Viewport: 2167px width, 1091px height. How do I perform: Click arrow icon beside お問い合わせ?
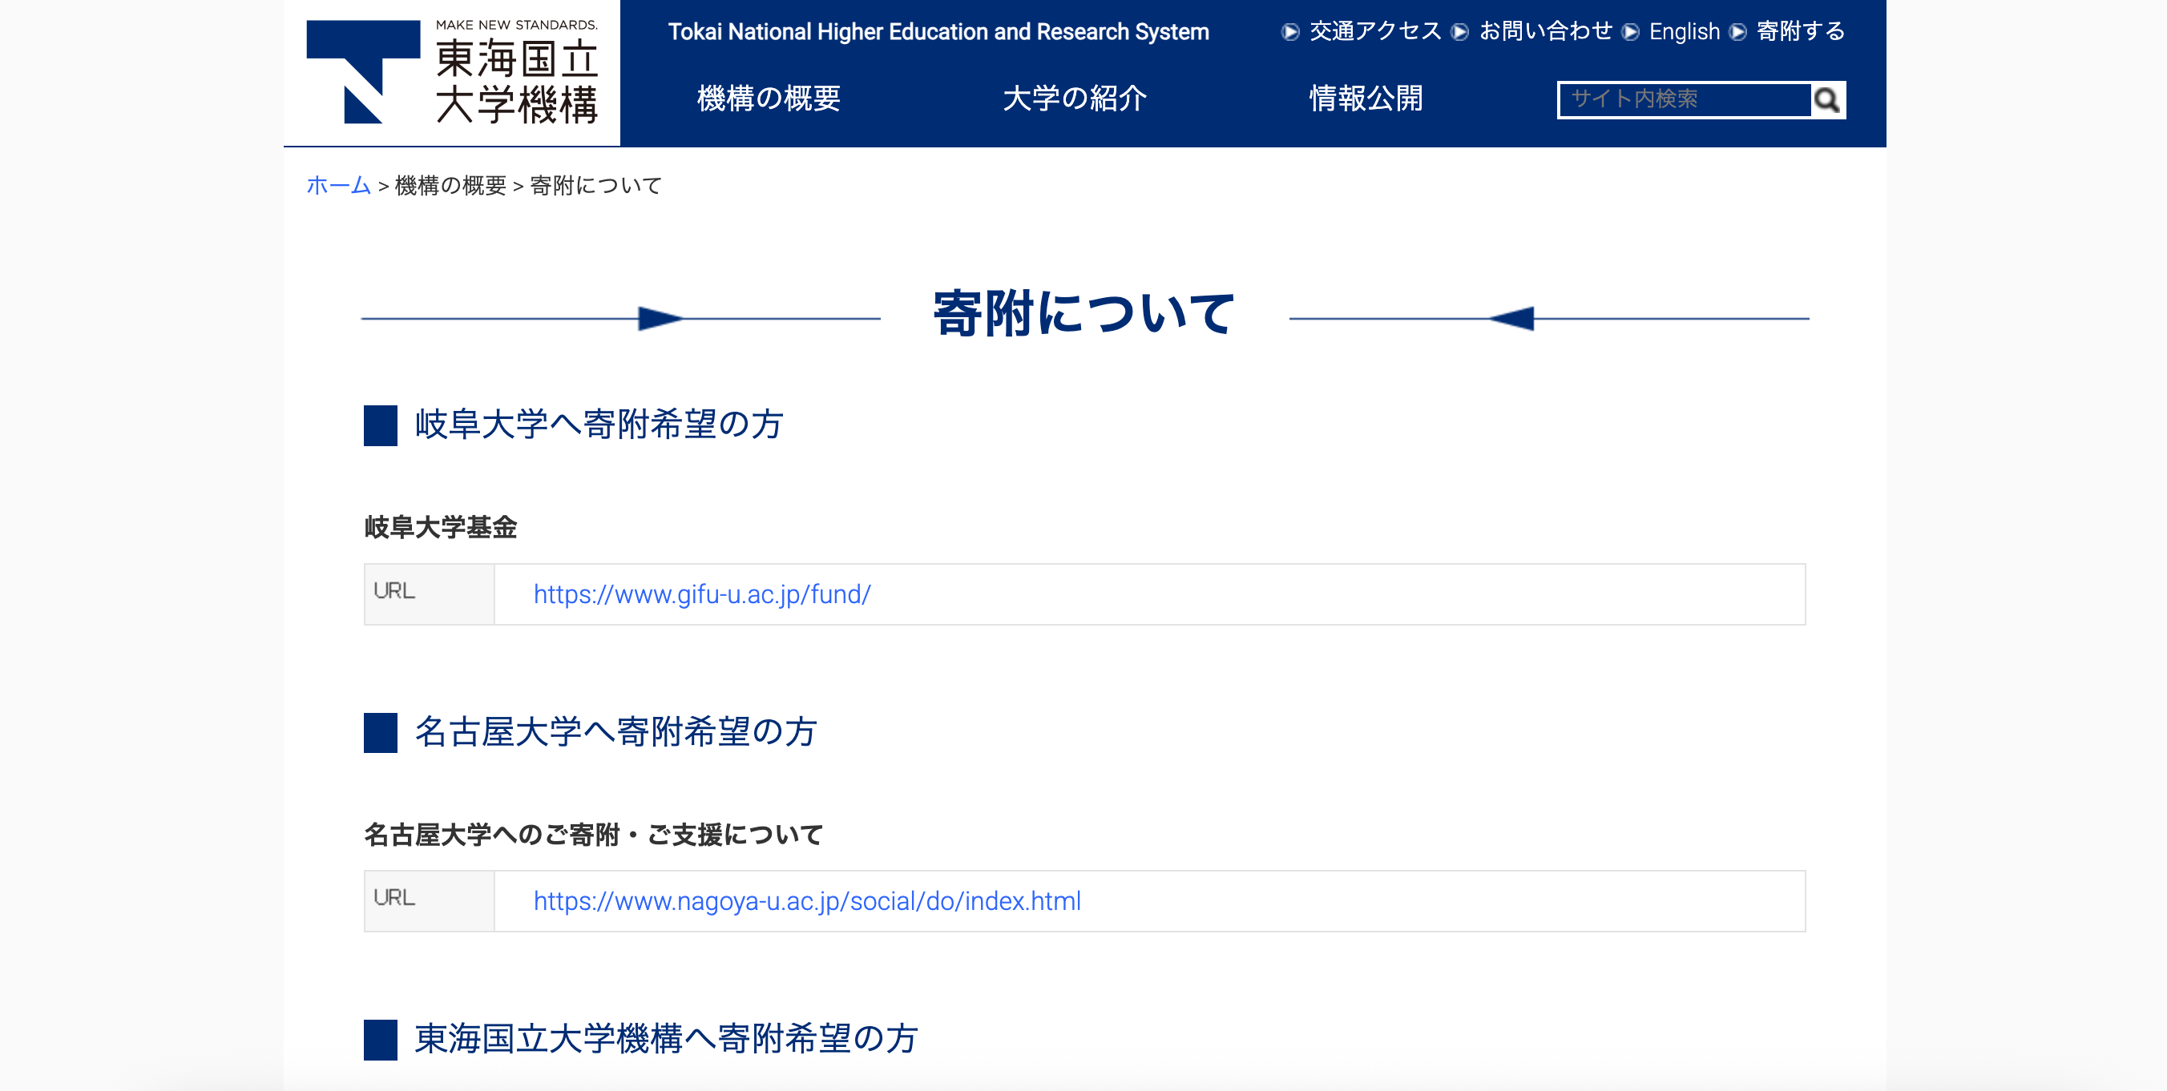coord(1460,32)
